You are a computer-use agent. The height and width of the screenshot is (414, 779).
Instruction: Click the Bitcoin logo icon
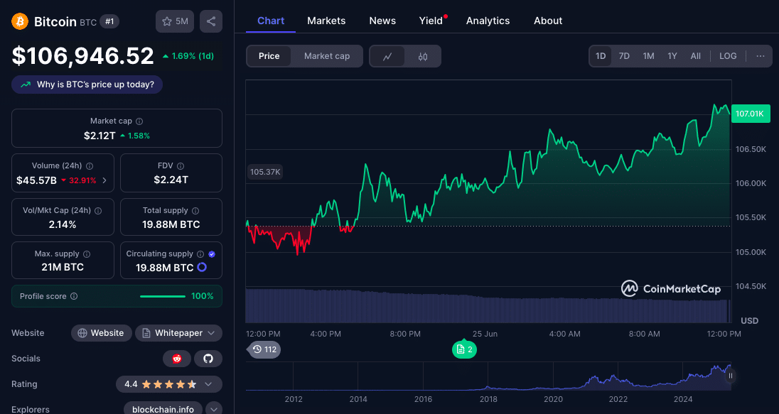click(20, 21)
